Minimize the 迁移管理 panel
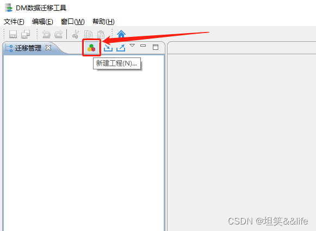This screenshot has height=231, width=316. pyautogui.click(x=143, y=46)
